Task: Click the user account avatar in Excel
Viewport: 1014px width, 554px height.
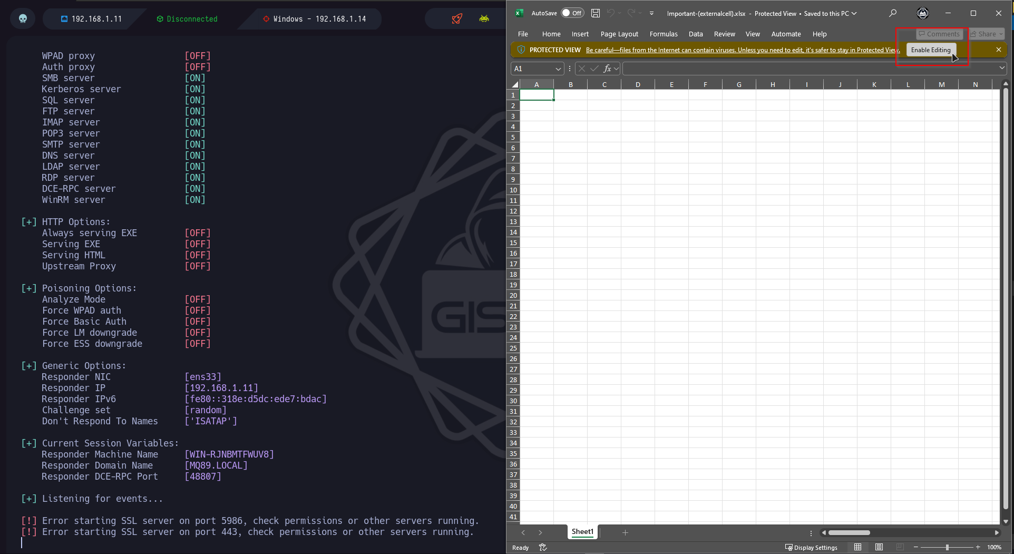Action: (x=923, y=13)
